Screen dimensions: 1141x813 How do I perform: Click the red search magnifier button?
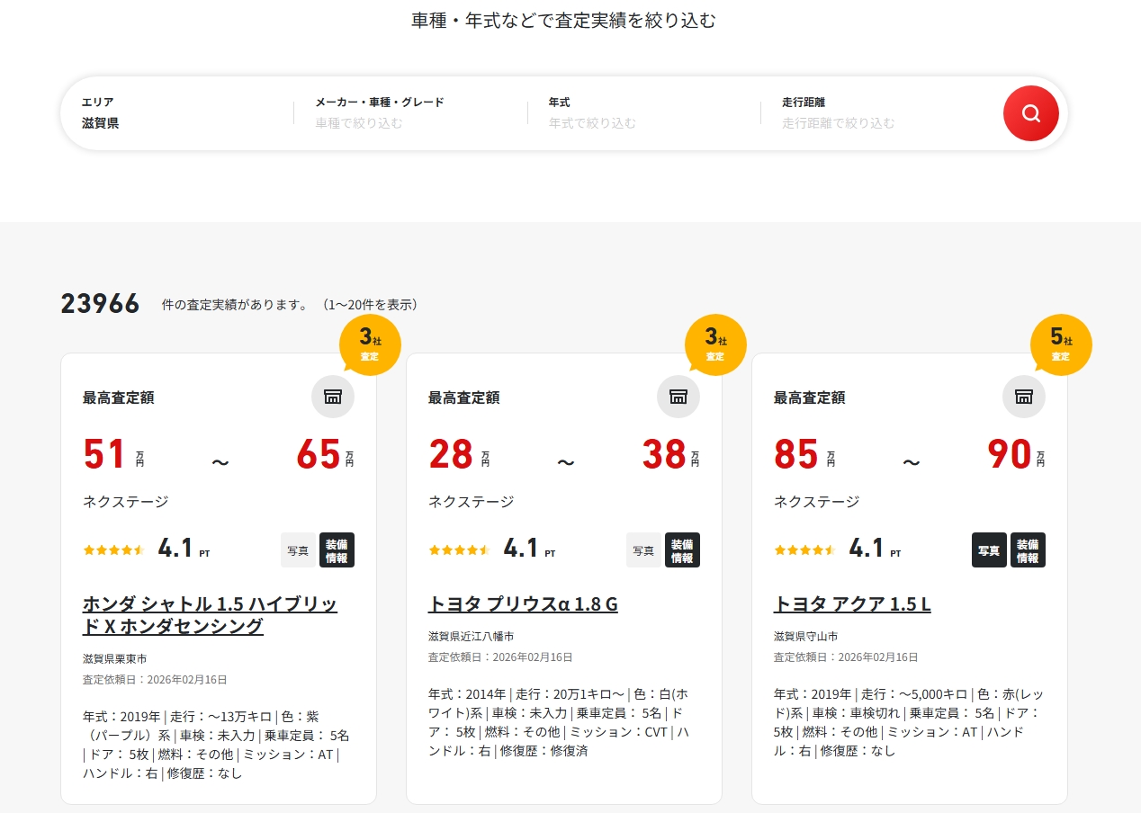click(1030, 113)
